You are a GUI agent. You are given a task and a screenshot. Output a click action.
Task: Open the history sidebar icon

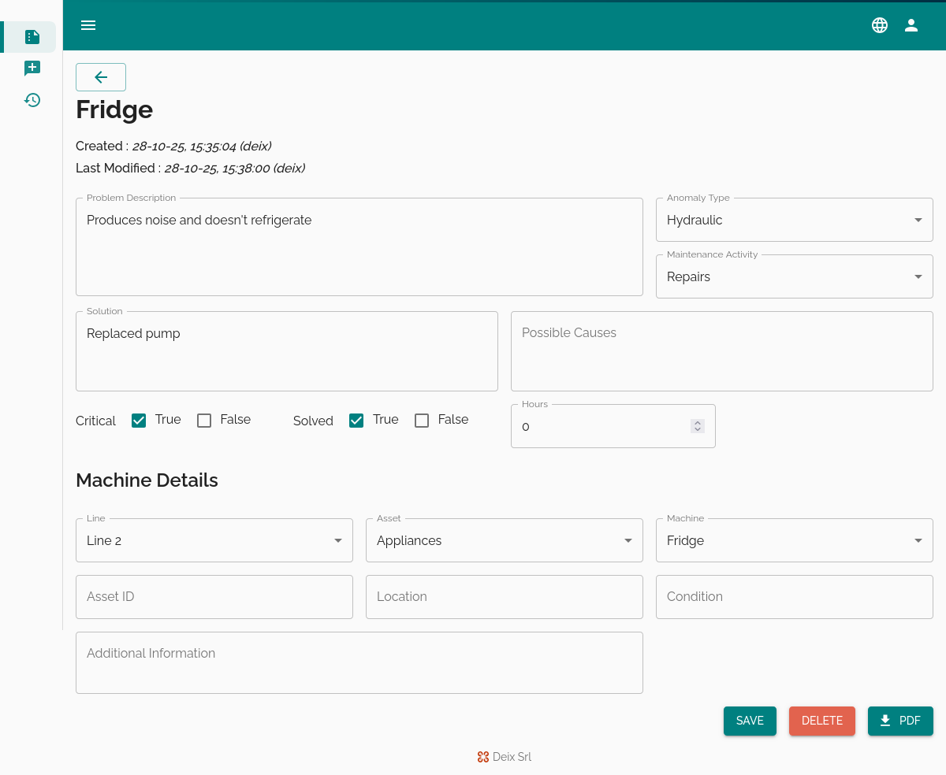coord(32,100)
